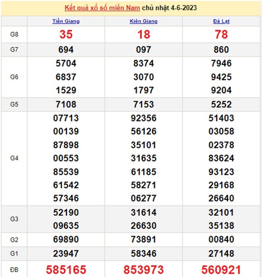
Task: Select Đà Lạt G3 number 35138
Action: coord(221,226)
